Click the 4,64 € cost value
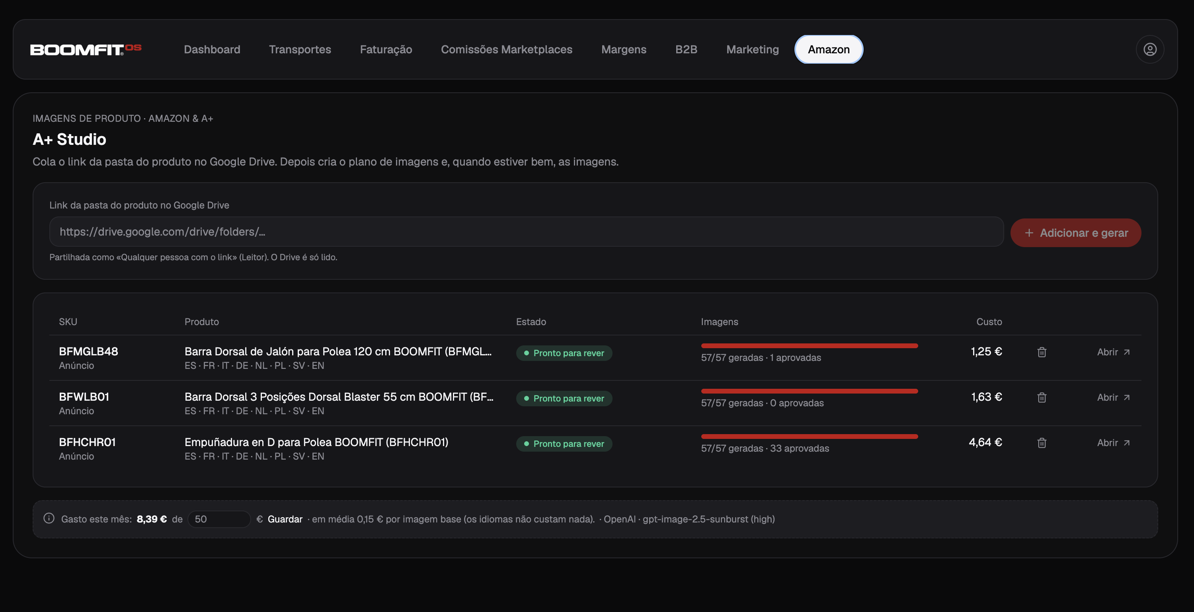The width and height of the screenshot is (1194, 612). point(985,442)
